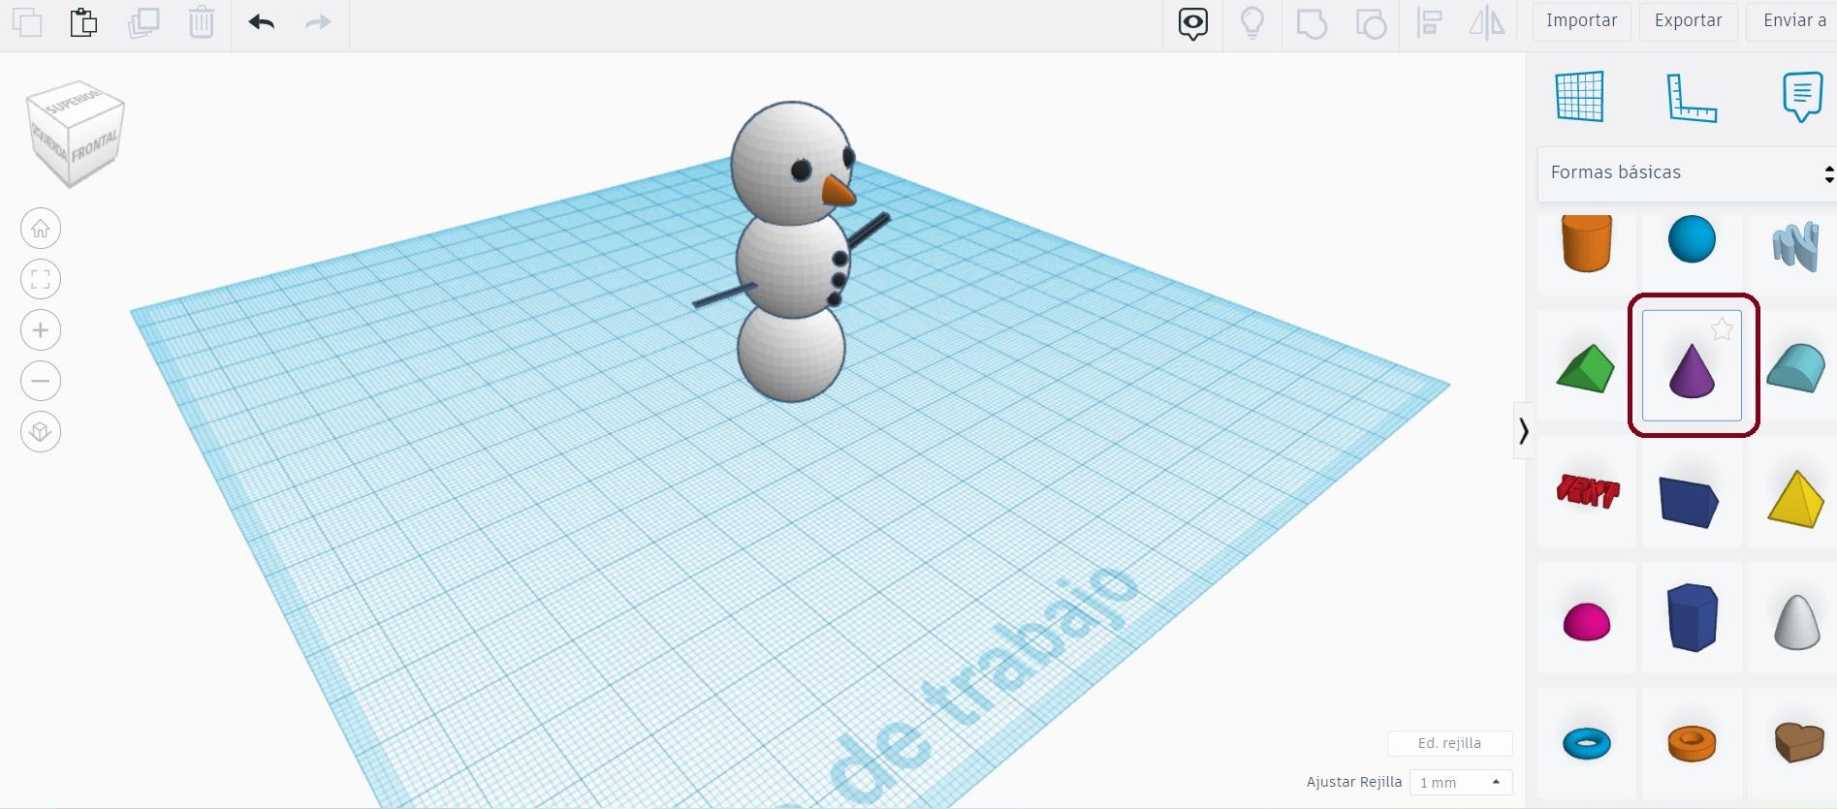The width and height of the screenshot is (1837, 809).
Task: Select the green roof shape
Action: point(1586,367)
